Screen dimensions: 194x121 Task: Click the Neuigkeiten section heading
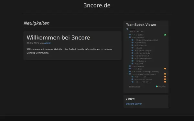[x=37, y=23]
